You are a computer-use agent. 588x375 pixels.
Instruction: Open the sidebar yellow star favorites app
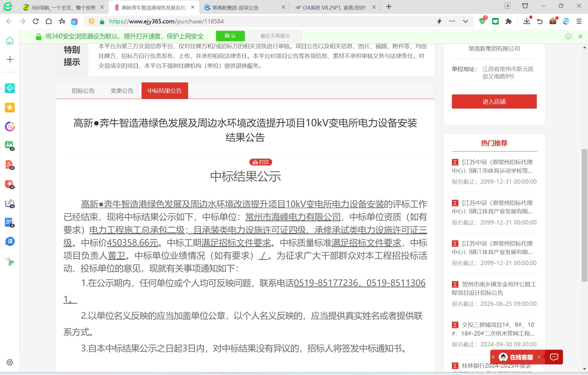click(x=10, y=107)
